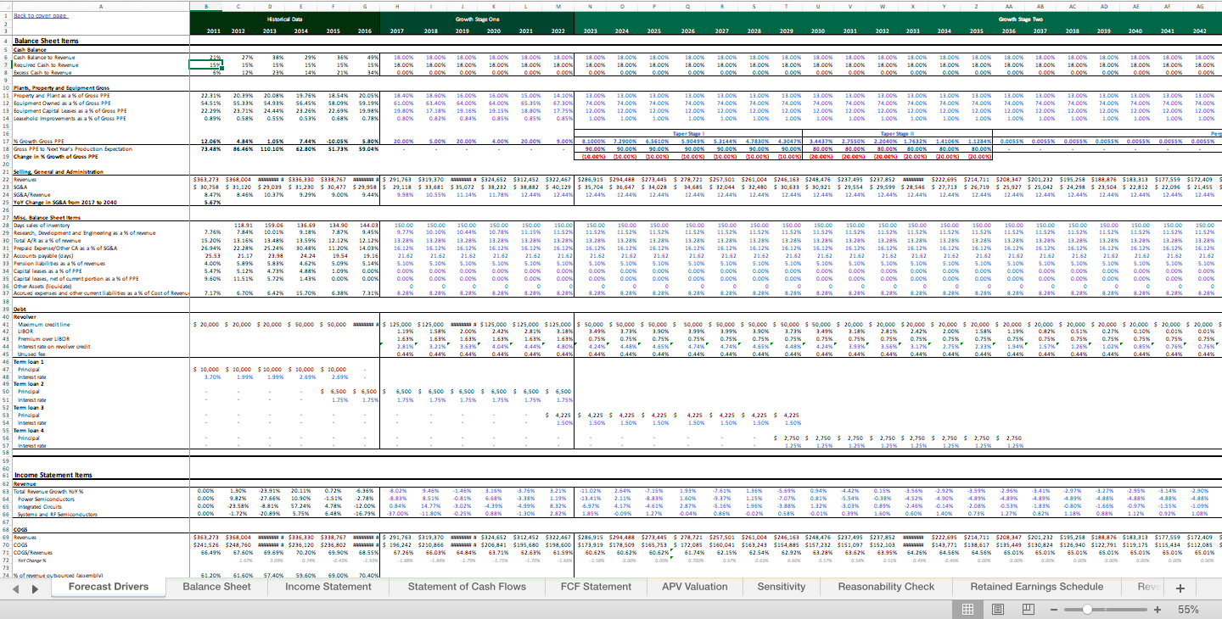Switch to Page Layout view icon
The height and width of the screenshot is (619, 1222).
[998, 610]
